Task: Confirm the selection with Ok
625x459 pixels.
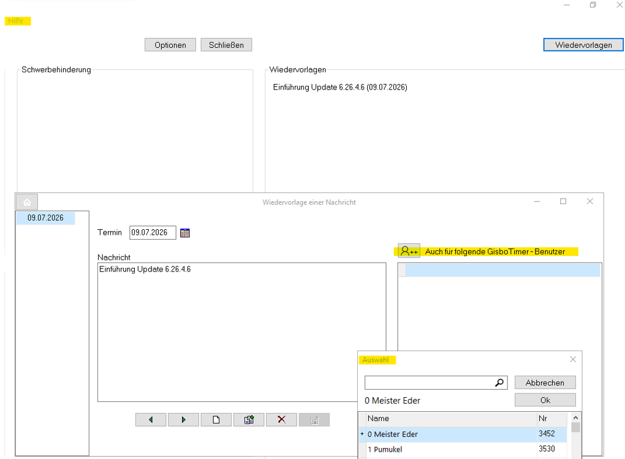Action: click(x=545, y=400)
